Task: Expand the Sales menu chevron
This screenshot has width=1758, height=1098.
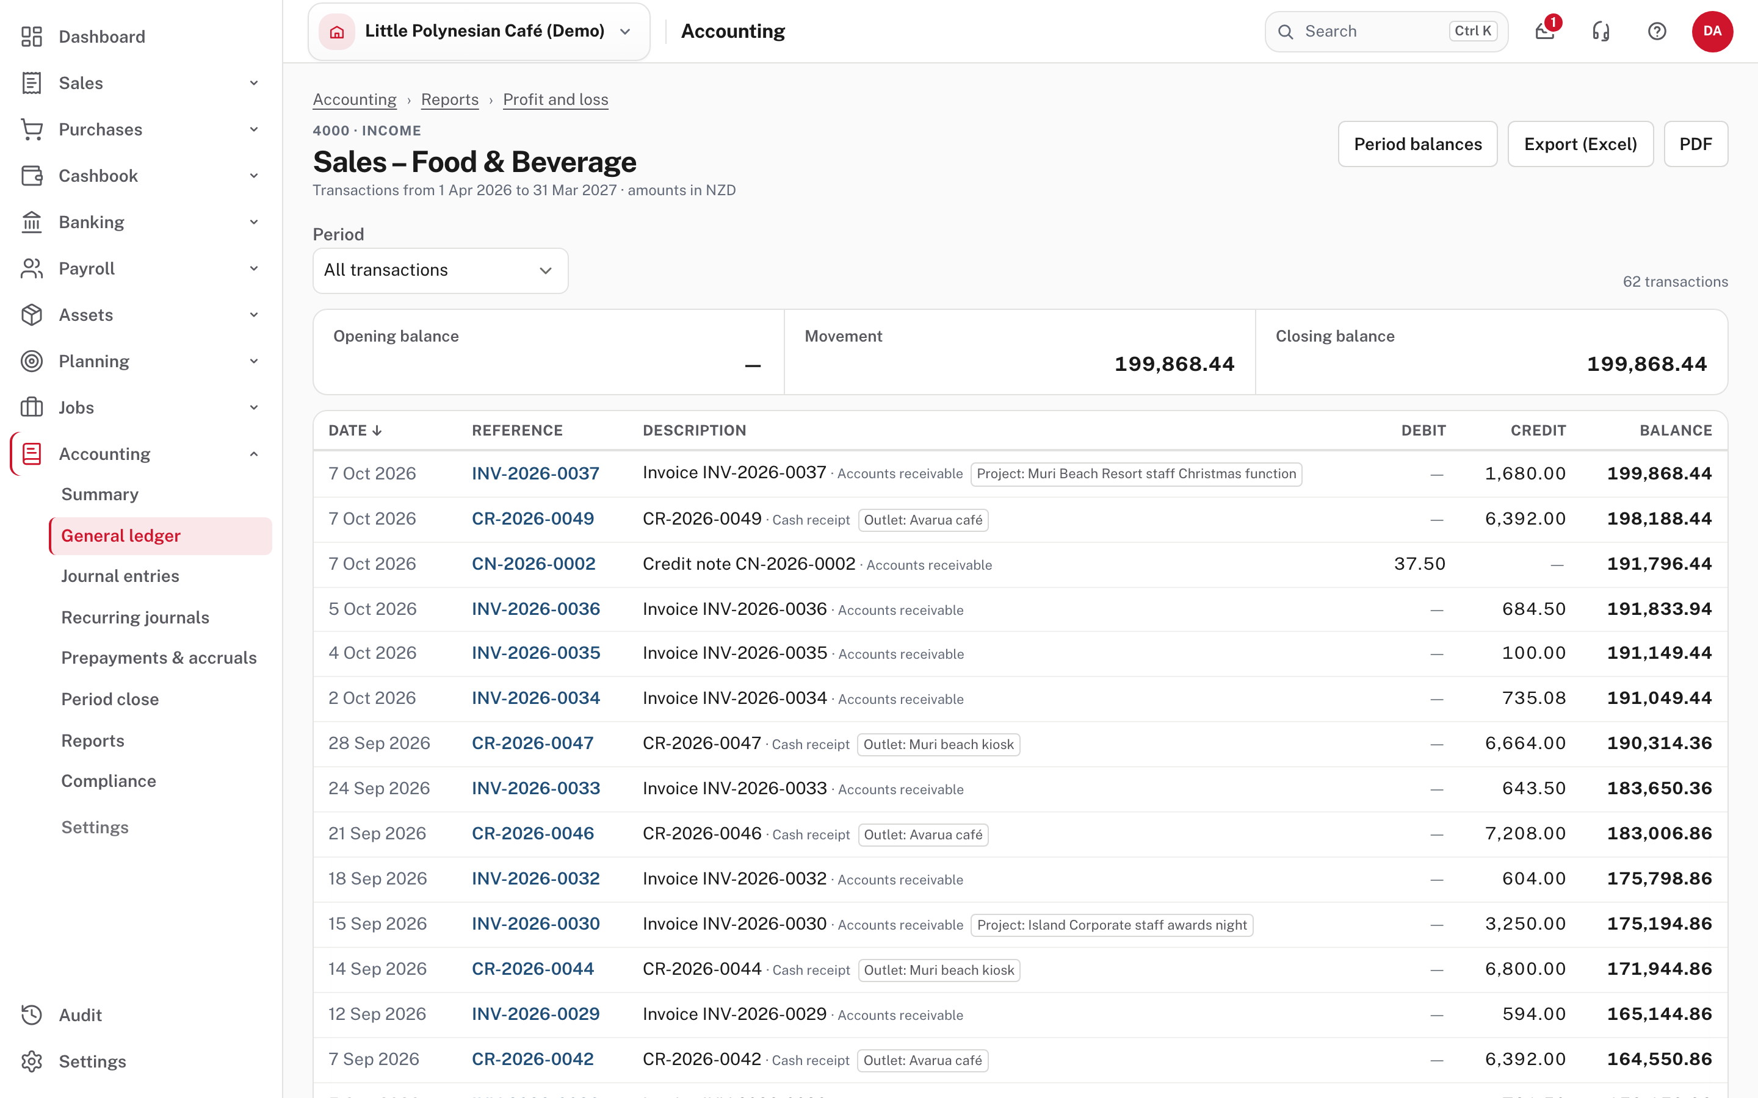Action: [253, 83]
